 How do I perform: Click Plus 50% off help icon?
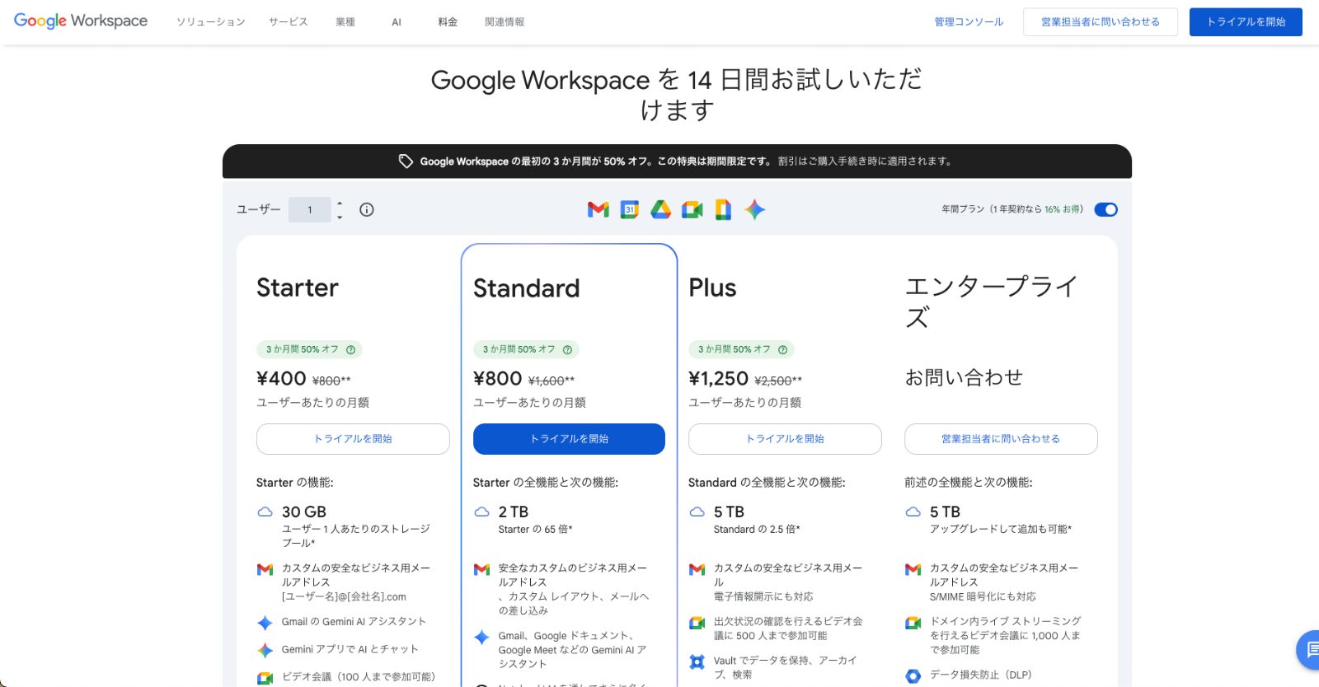pos(782,350)
